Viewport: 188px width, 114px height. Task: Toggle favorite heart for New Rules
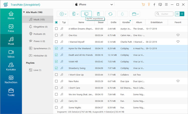(x=178, y=81)
